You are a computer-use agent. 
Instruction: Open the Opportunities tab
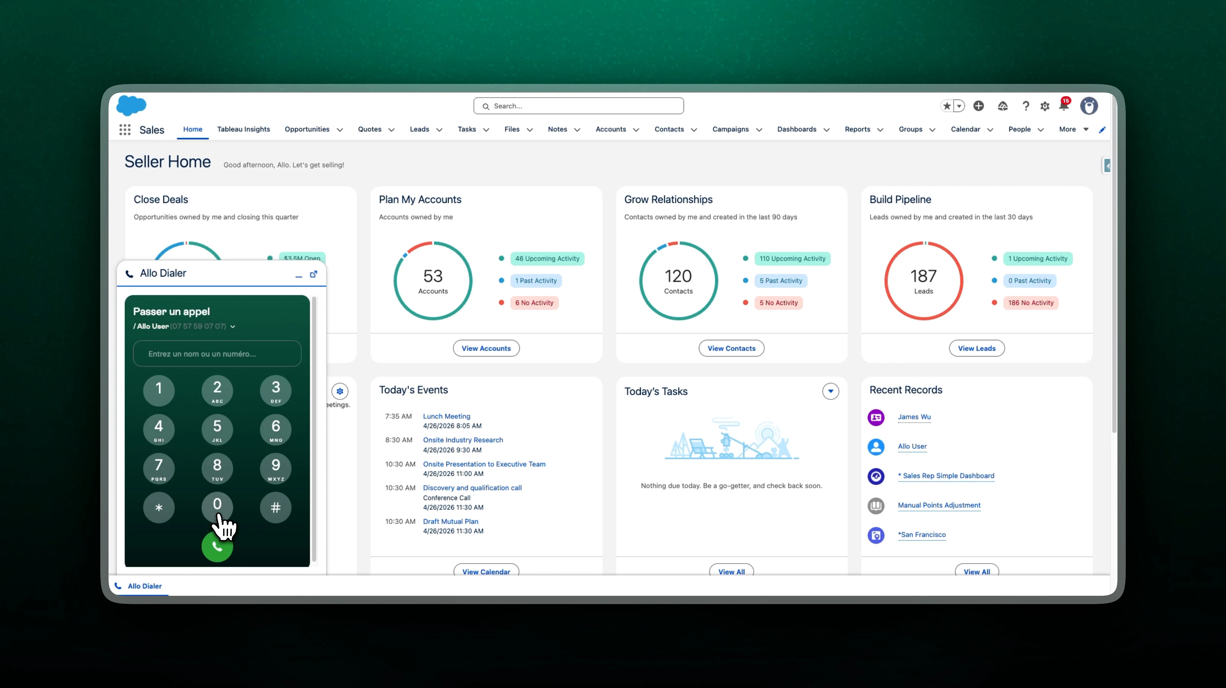point(307,130)
